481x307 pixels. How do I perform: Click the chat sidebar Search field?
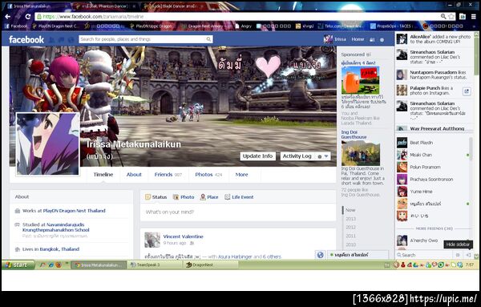424,255
